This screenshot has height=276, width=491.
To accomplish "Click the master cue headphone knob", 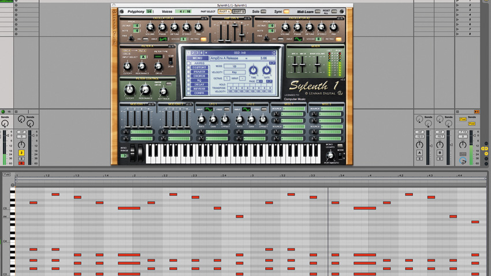I will coord(463,161).
